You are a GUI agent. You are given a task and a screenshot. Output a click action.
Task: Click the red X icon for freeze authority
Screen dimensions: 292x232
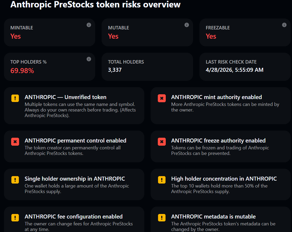162,142
